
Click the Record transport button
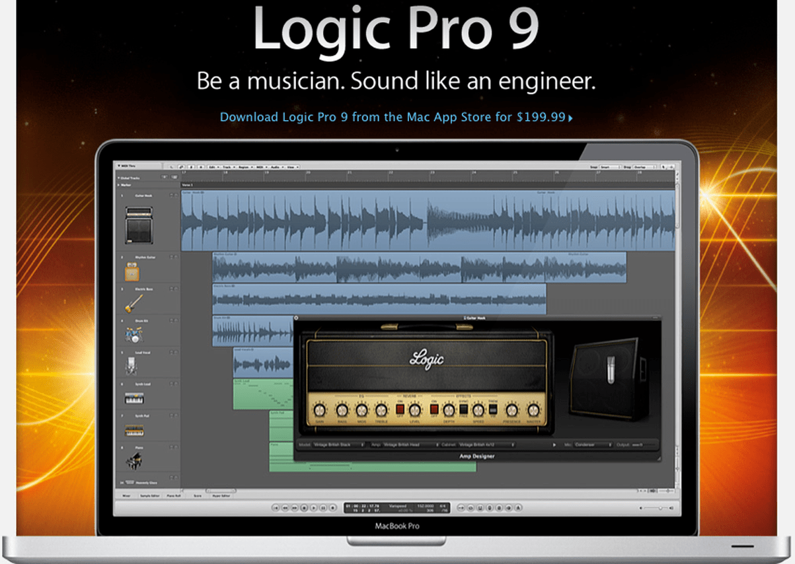pyautogui.click(x=332, y=507)
